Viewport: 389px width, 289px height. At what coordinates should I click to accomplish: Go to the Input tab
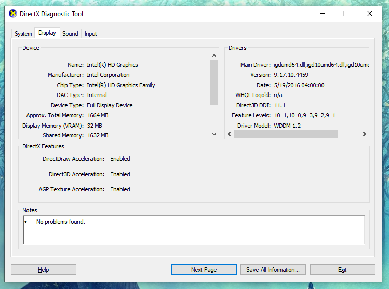(x=90, y=34)
